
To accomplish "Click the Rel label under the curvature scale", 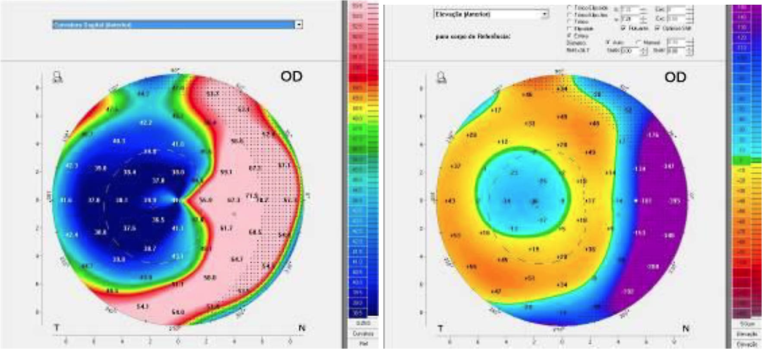I will 363,344.
